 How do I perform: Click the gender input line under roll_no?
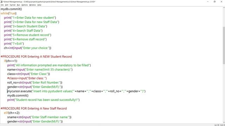(x=35, y=87)
